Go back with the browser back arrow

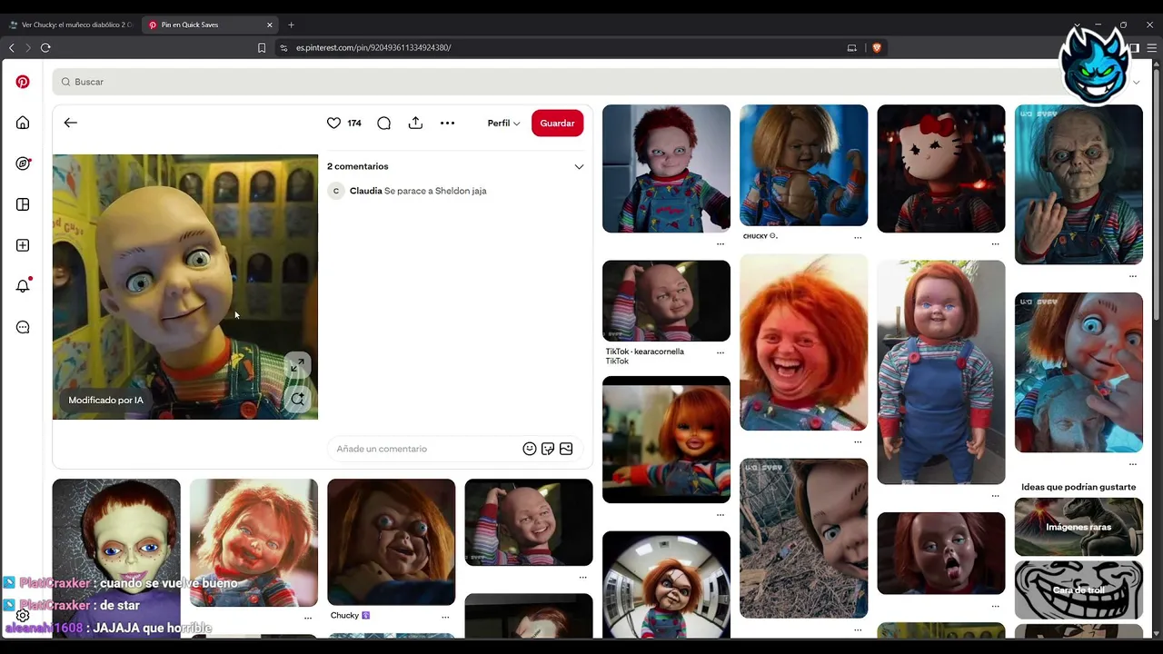click(12, 47)
